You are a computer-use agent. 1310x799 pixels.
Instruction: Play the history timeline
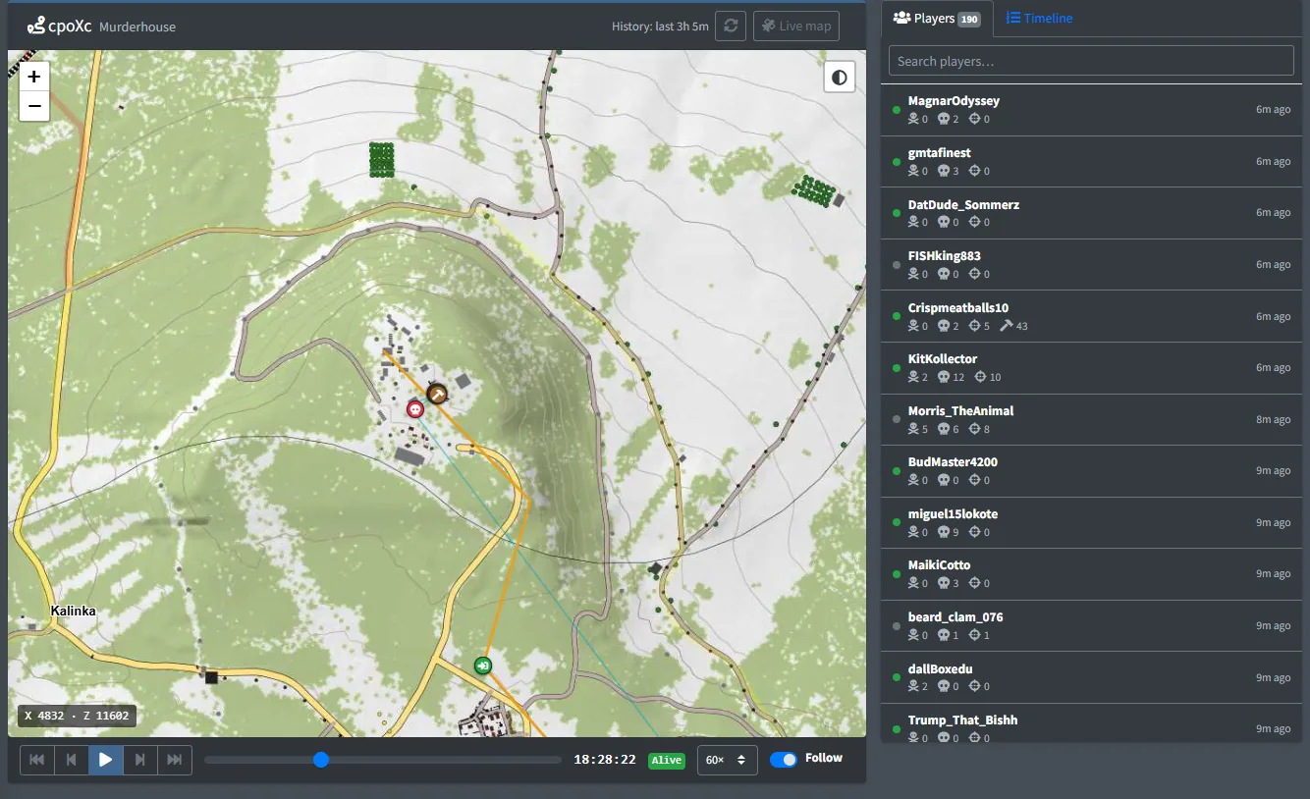click(x=106, y=760)
